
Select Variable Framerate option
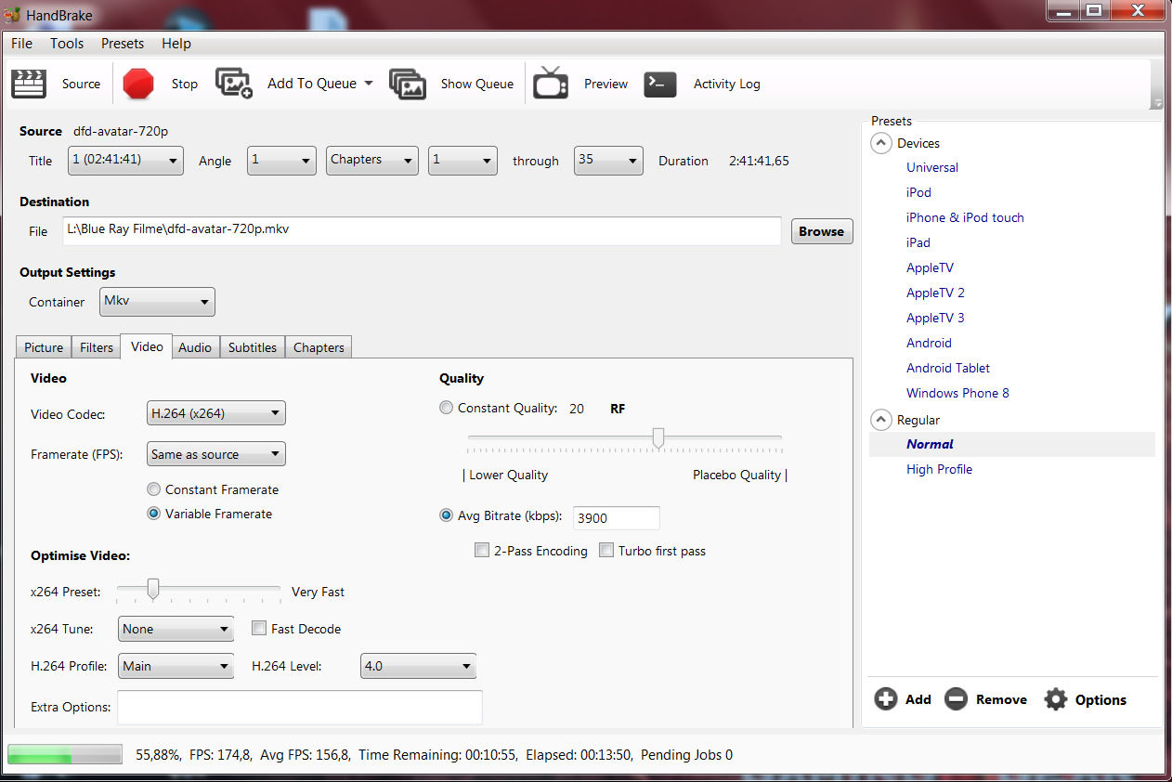(x=154, y=514)
